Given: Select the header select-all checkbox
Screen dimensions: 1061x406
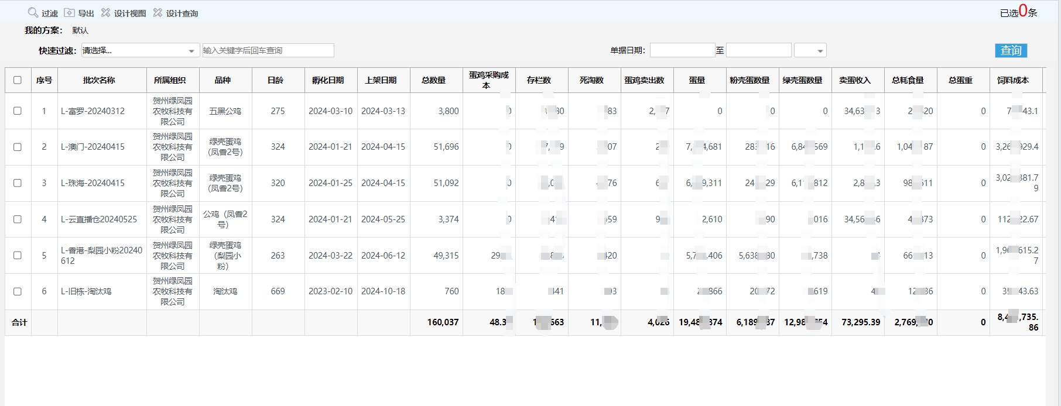Looking at the screenshot, I should [x=18, y=80].
